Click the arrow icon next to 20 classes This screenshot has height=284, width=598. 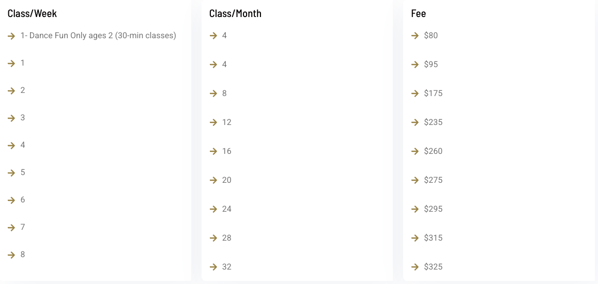click(x=213, y=180)
